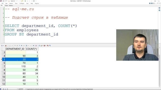Select the row number 12 header

tap(4, 84)
